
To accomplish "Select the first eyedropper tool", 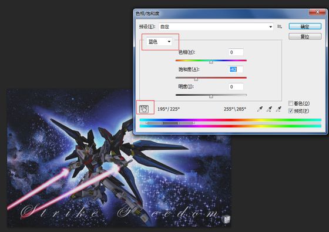I will click(260, 109).
